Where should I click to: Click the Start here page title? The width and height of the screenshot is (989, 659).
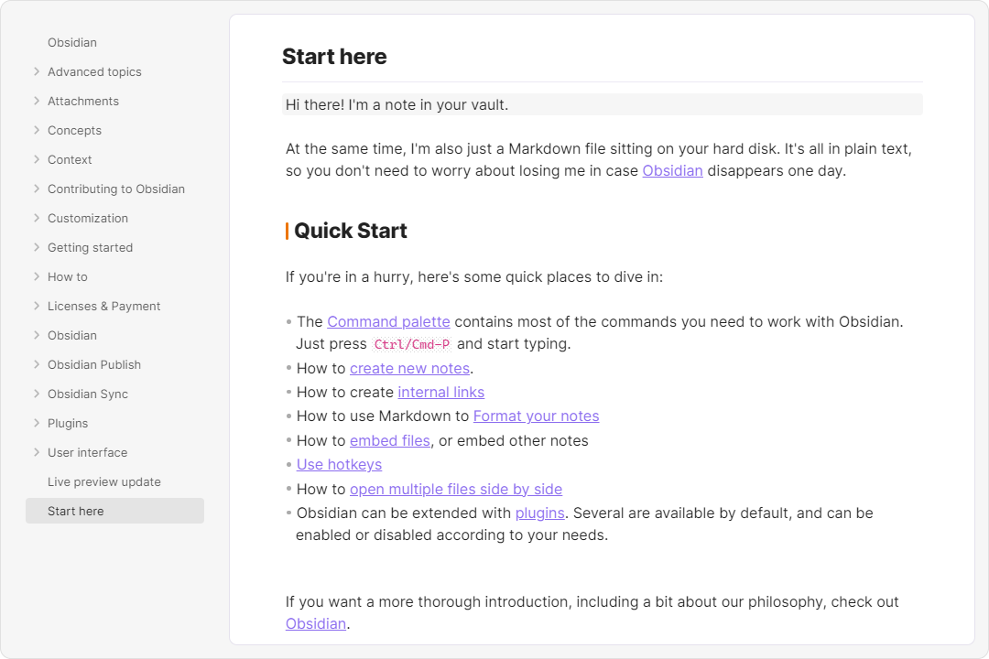[x=334, y=57]
